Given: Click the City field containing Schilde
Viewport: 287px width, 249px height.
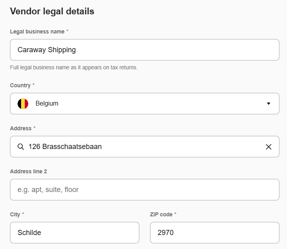Looking at the screenshot, I should (75, 233).
